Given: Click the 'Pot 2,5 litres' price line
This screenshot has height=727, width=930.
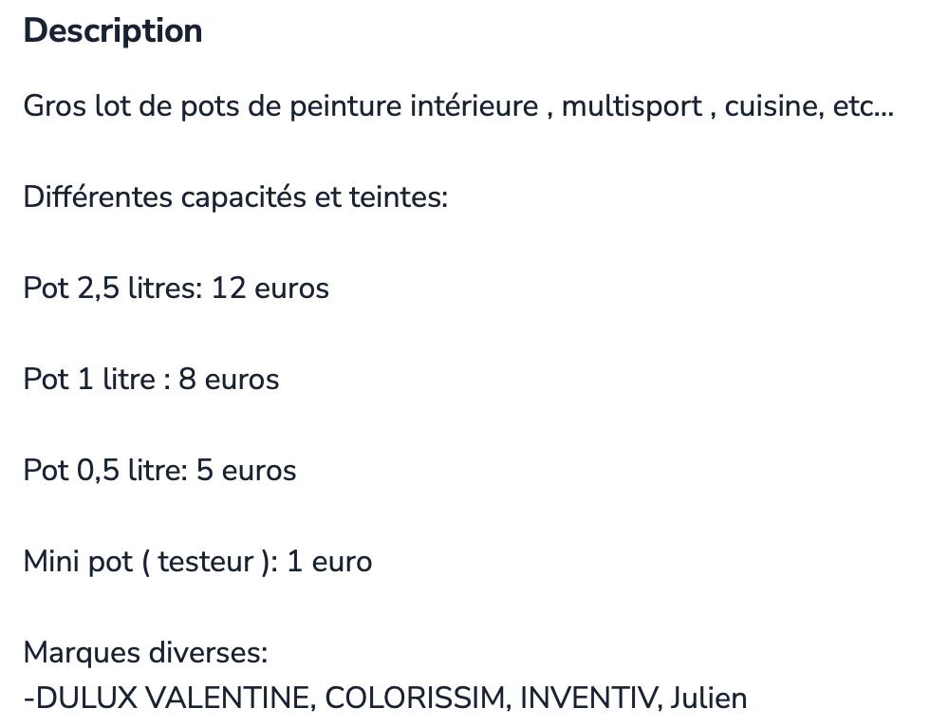Looking at the screenshot, I should (177, 289).
